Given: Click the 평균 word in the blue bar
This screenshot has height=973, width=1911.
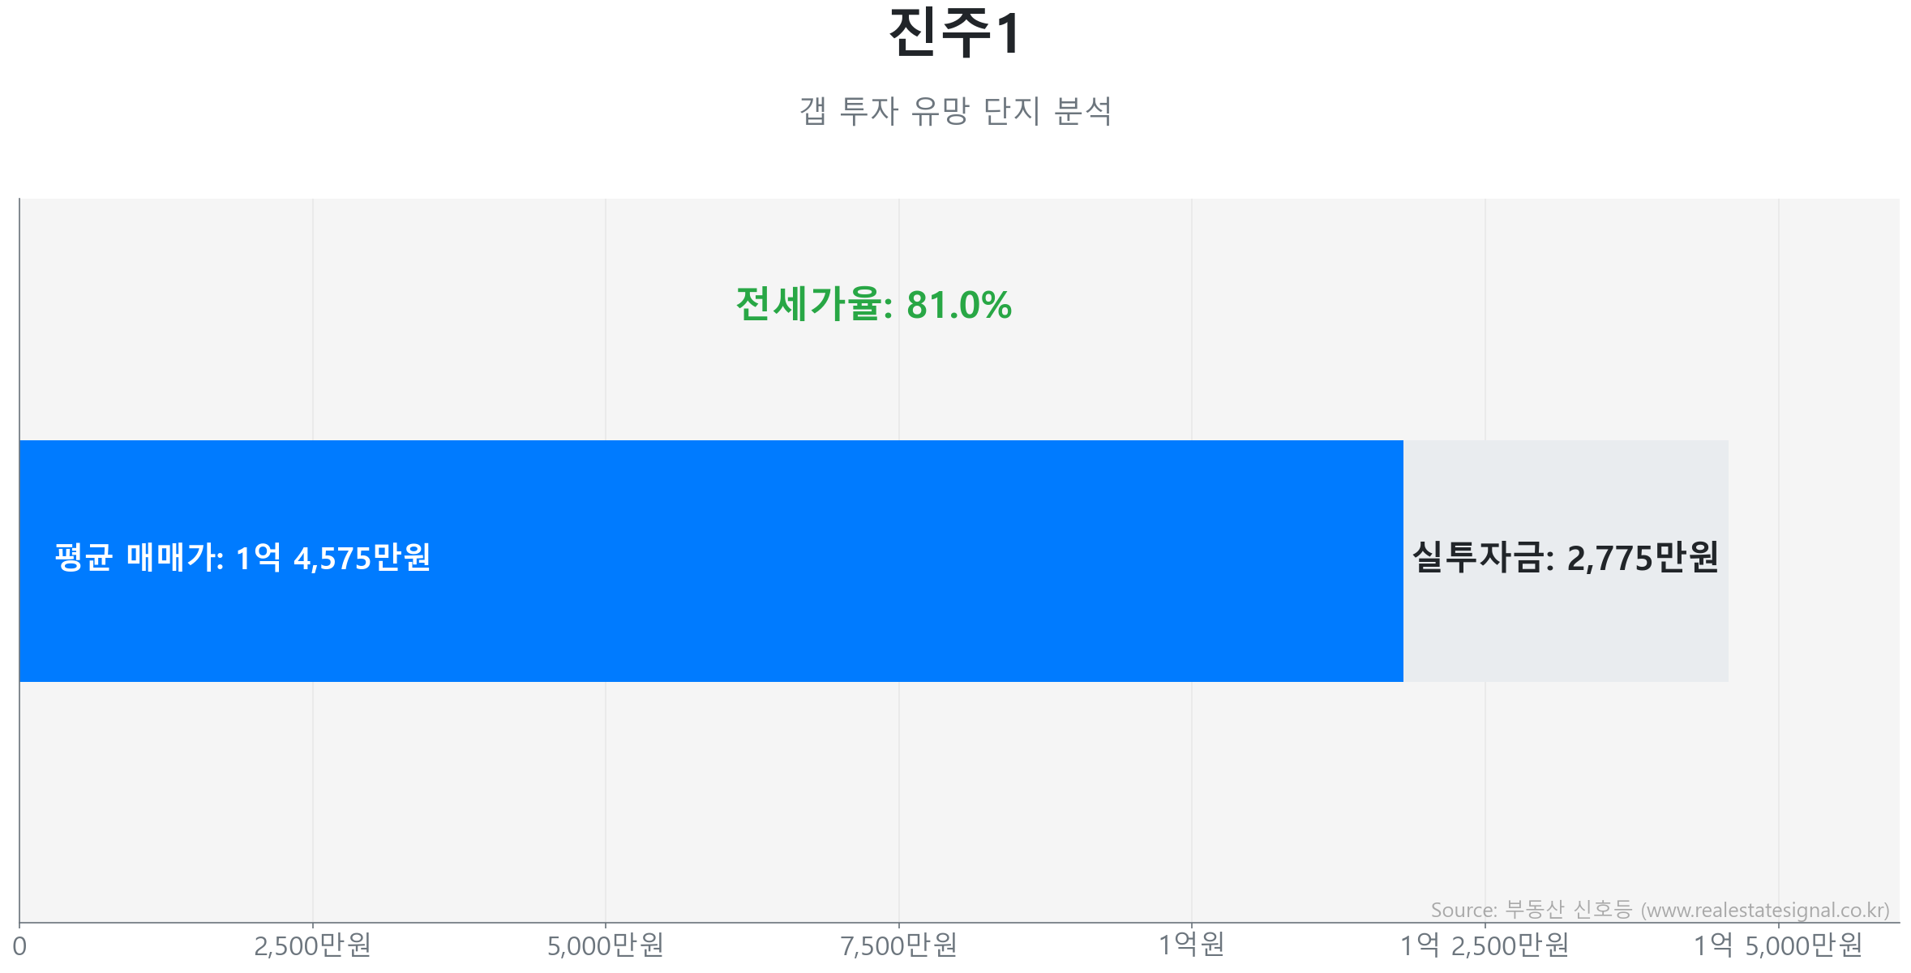Looking at the screenshot, I should point(84,558).
